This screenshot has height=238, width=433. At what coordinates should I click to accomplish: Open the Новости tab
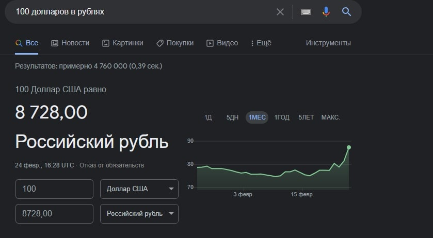(70, 43)
